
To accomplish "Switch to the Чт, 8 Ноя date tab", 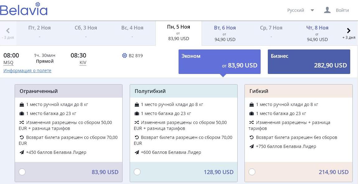I will [317, 33].
